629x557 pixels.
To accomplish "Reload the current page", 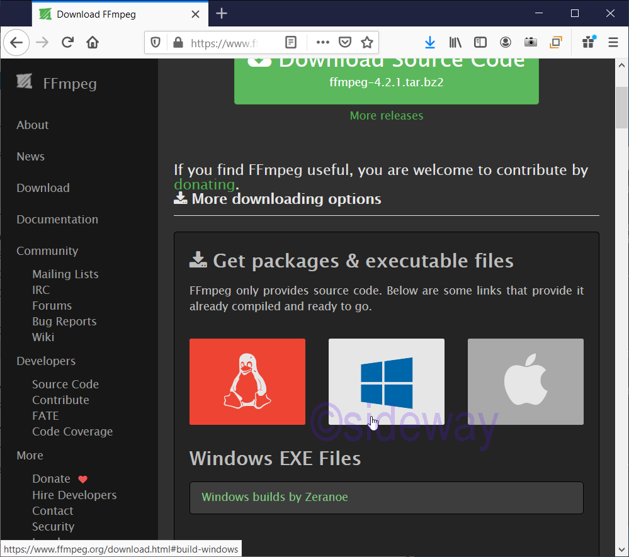I will (67, 43).
